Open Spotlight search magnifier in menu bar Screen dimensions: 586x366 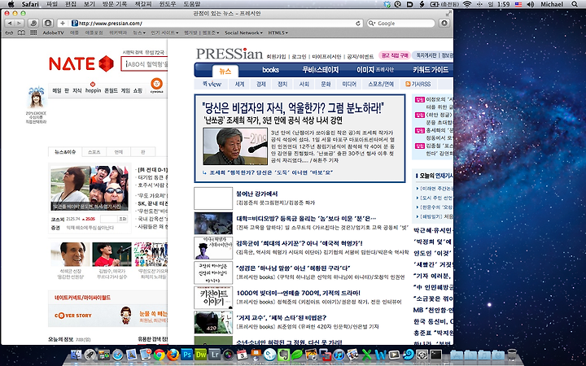(575, 4)
